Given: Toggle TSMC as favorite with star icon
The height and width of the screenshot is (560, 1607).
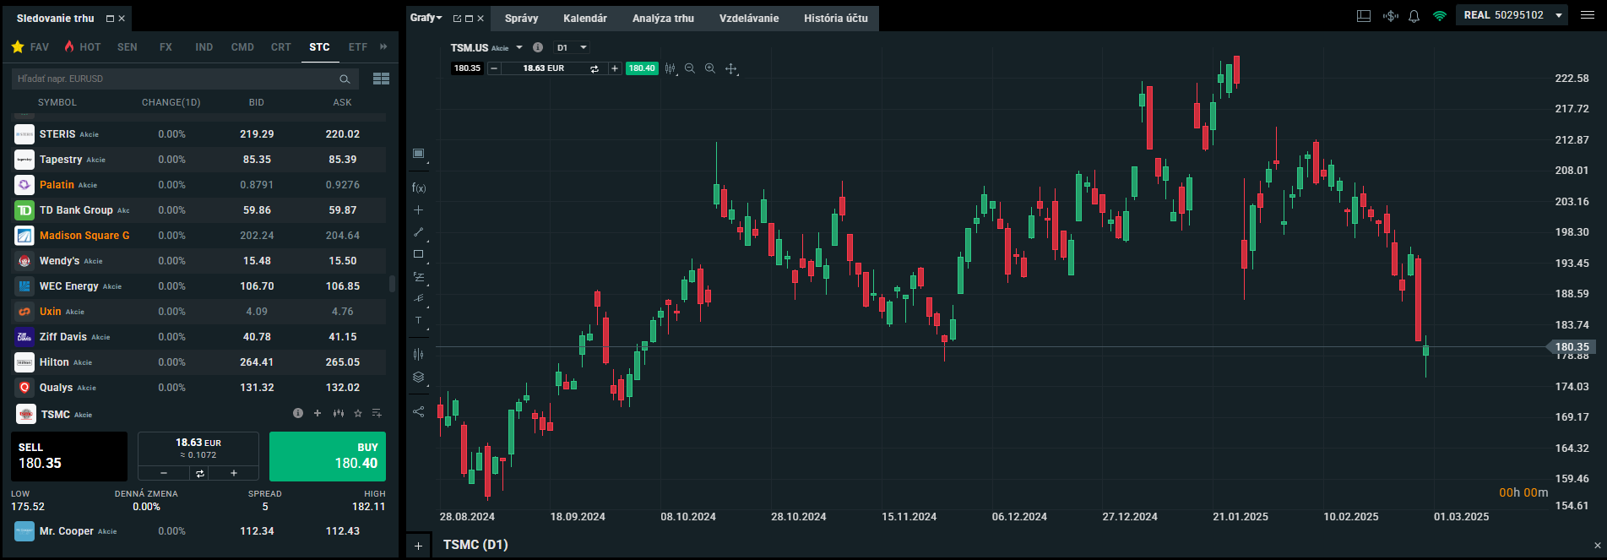Looking at the screenshot, I should click(358, 413).
